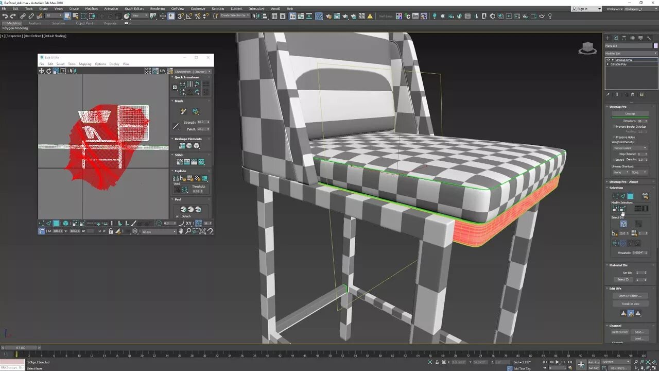Click the Percent Snap icon
This screenshot has width=659, height=371.
pyautogui.click(x=198, y=16)
